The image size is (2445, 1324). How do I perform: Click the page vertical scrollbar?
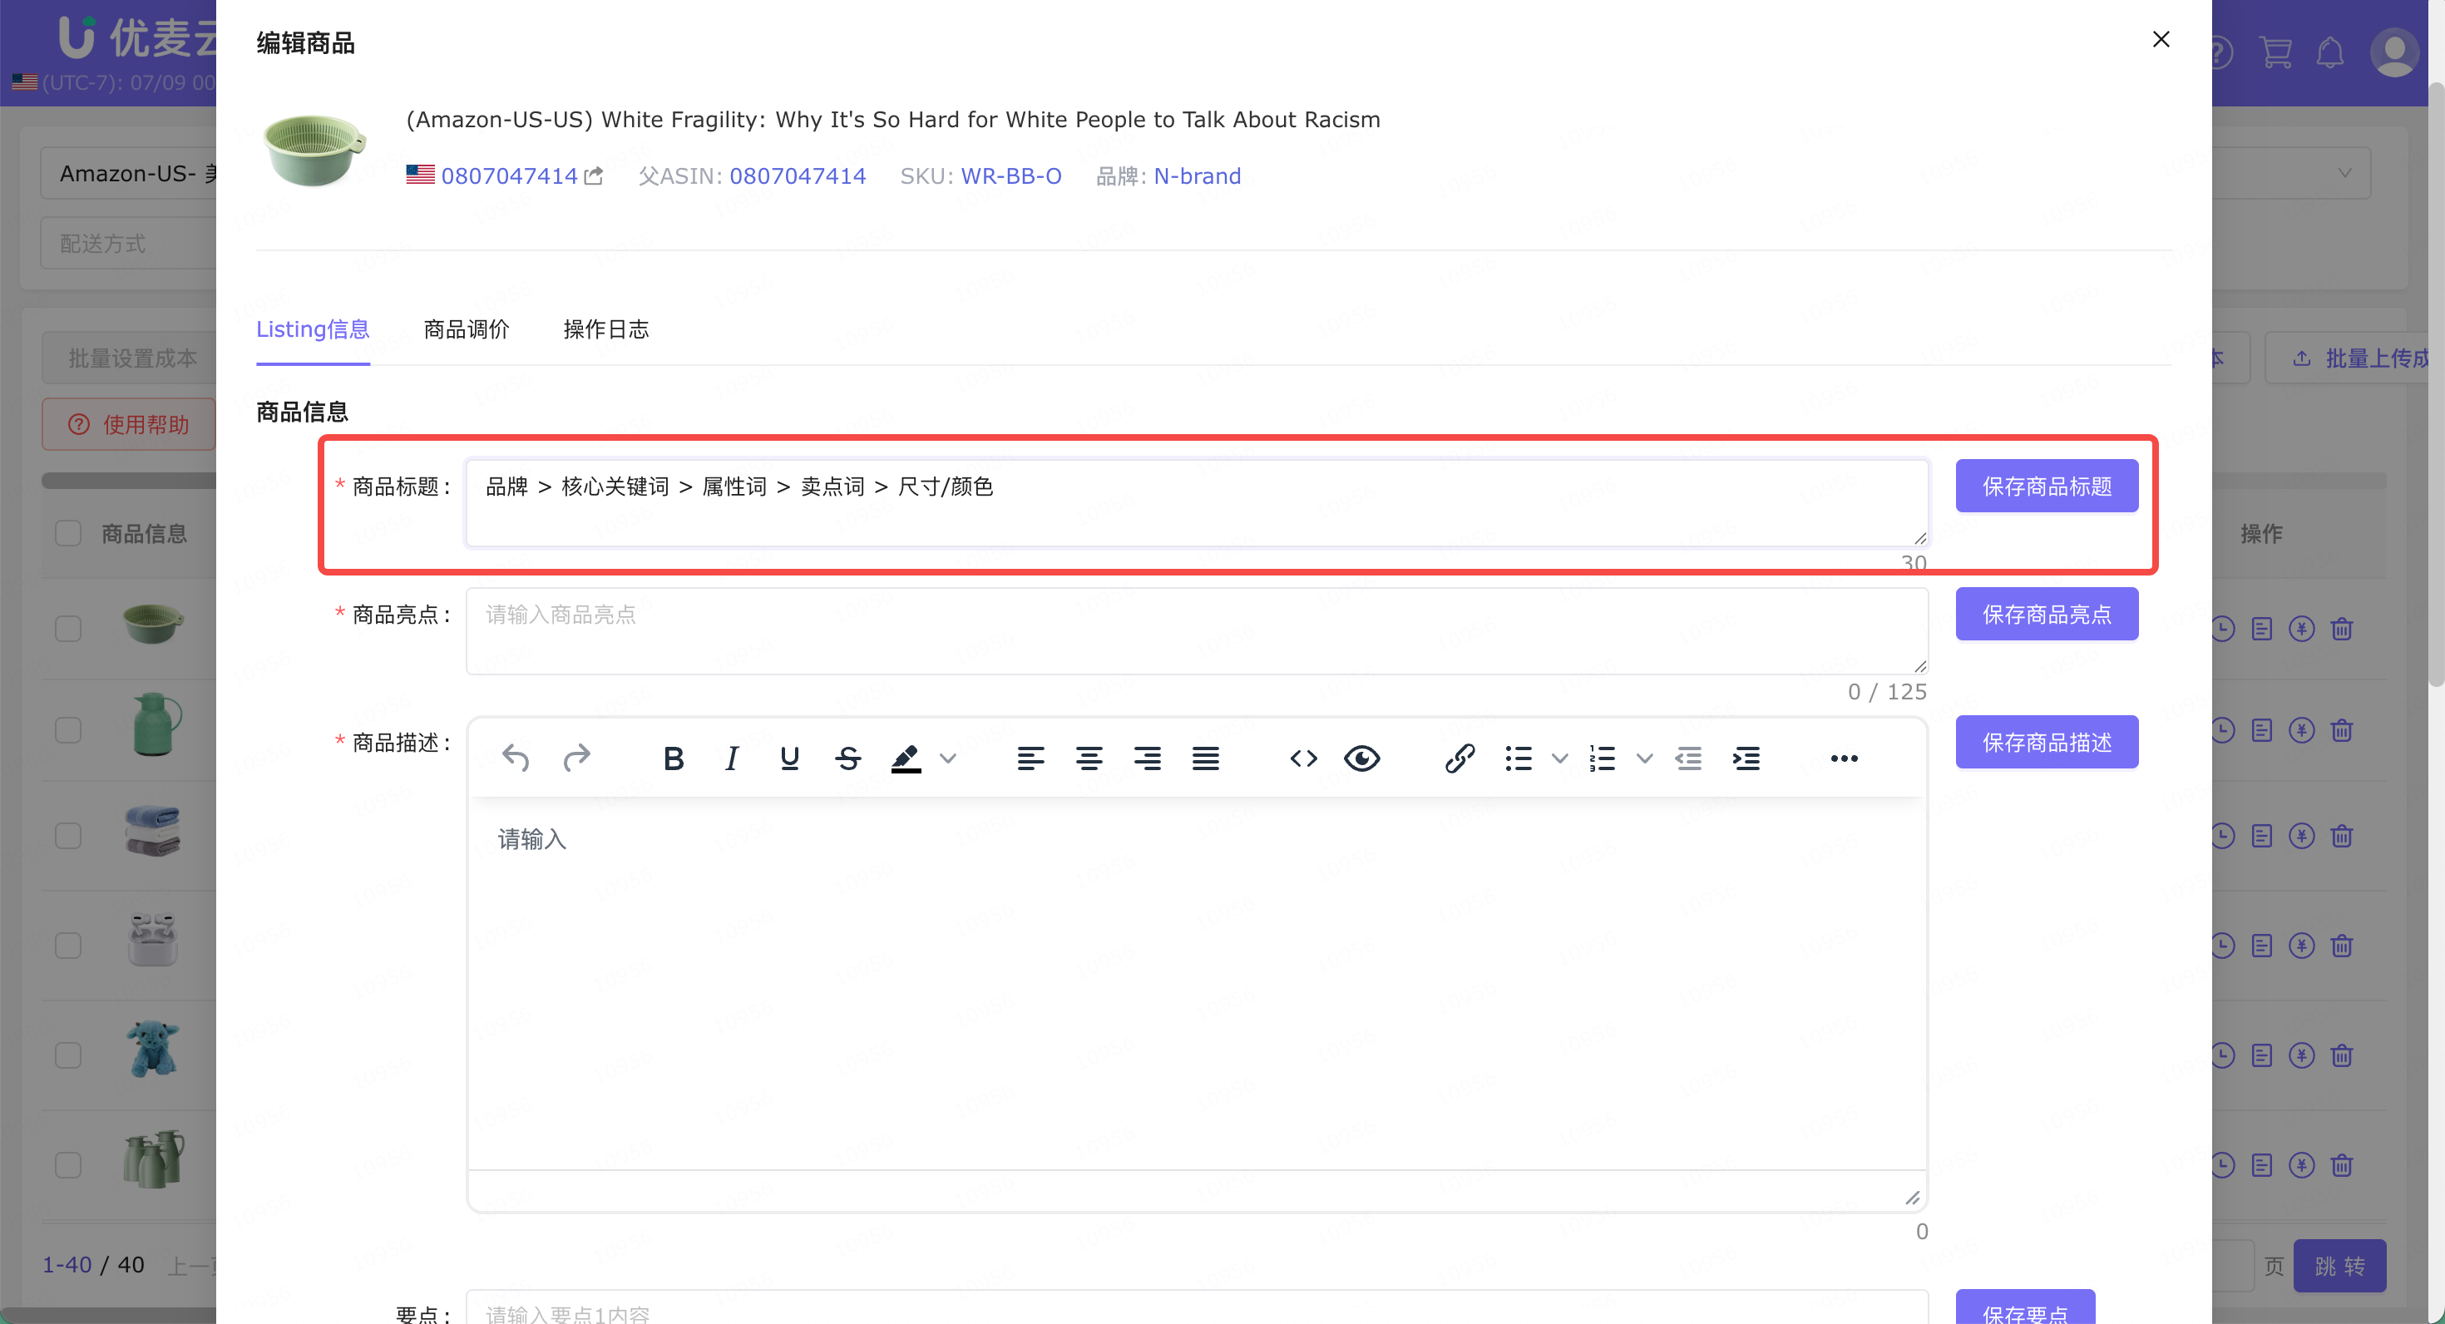2437,384
